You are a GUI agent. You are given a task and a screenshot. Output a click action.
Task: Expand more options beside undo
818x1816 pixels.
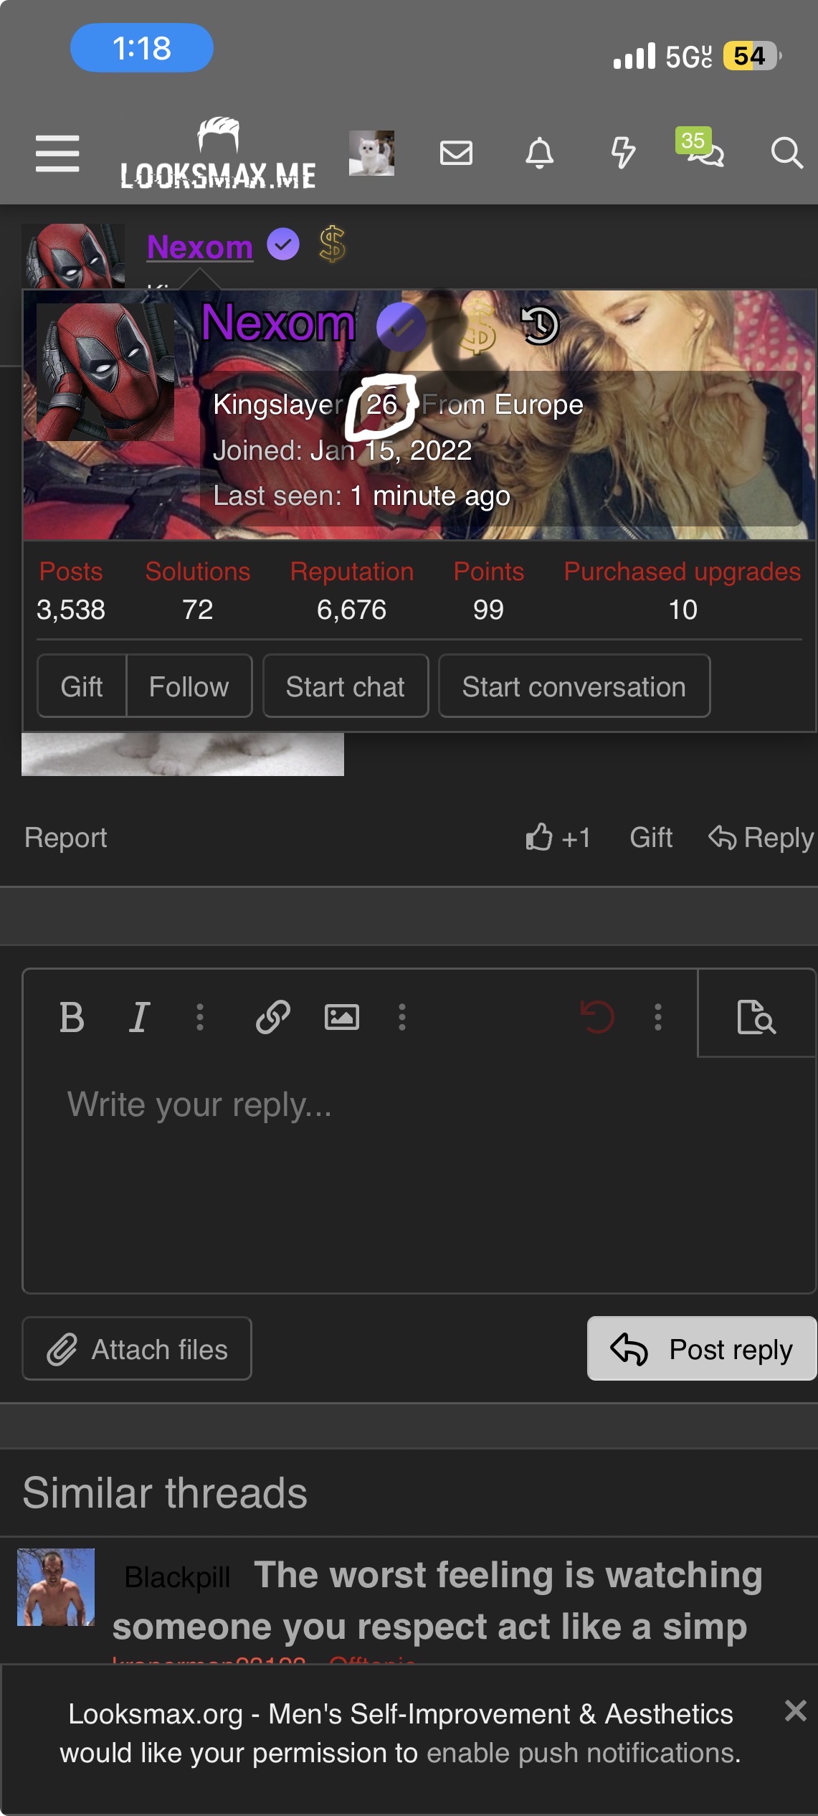[x=658, y=1017]
